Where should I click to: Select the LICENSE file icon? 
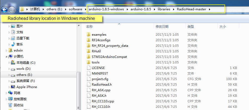pyautogui.click(x=89, y=68)
